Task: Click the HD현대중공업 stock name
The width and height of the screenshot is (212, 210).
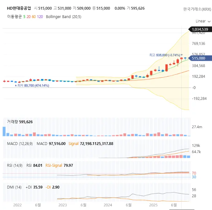Action: [x=19, y=8]
